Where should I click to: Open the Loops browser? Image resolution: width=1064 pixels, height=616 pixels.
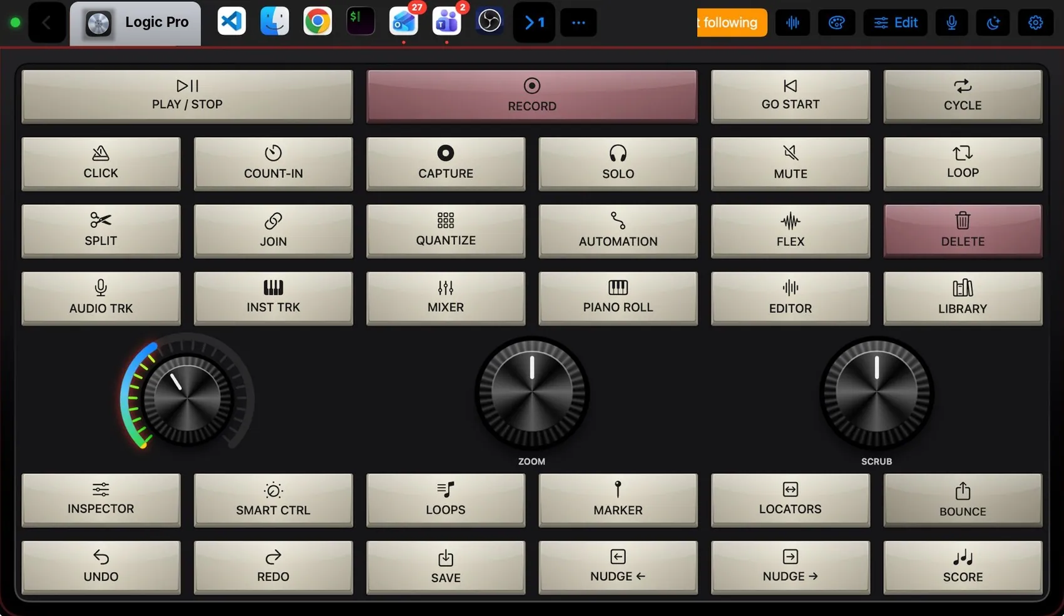(446, 500)
